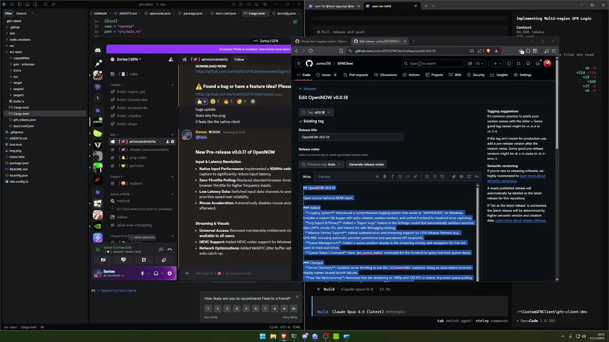Rate 5 on Fleet recommendation survey
The image size is (609, 342).
[x=246, y=309]
